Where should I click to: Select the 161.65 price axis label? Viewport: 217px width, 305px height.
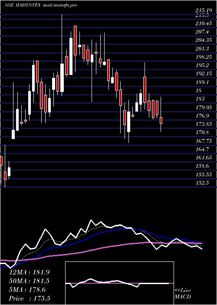(204, 158)
